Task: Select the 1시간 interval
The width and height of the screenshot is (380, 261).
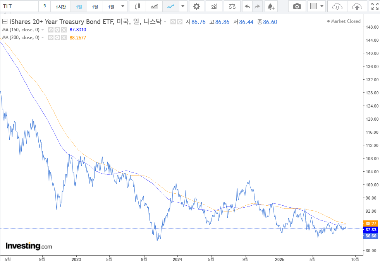Action: [x=60, y=6]
